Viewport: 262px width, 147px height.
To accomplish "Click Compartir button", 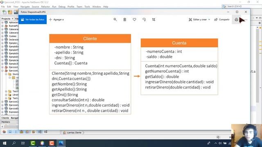I will coord(222,20).
